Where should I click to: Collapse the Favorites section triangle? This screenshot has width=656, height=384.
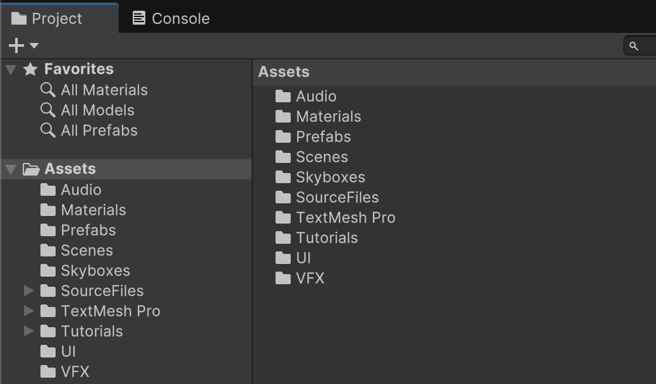click(x=11, y=69)
